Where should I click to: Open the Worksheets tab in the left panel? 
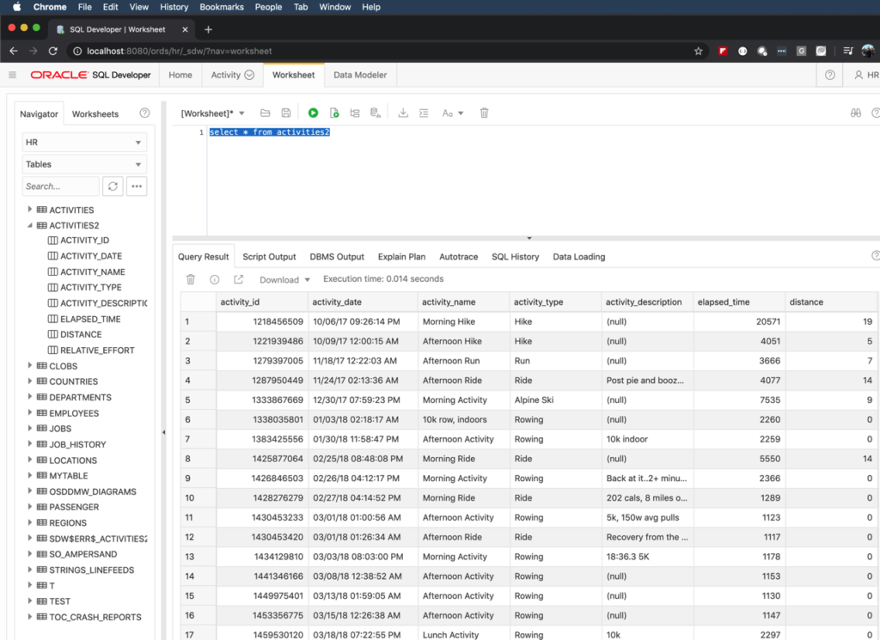pos(95,113)
